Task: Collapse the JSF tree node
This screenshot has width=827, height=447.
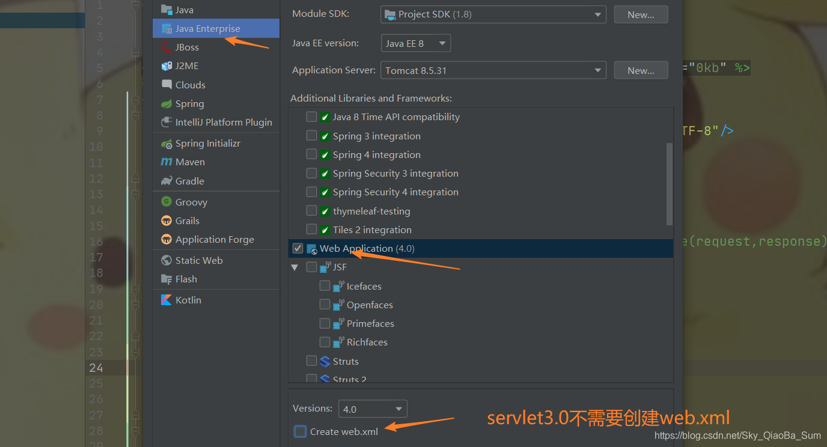Action: pos(295,267)
